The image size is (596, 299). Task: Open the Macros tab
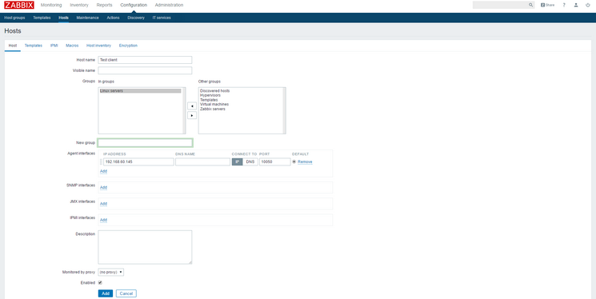(x=72, y=46)
